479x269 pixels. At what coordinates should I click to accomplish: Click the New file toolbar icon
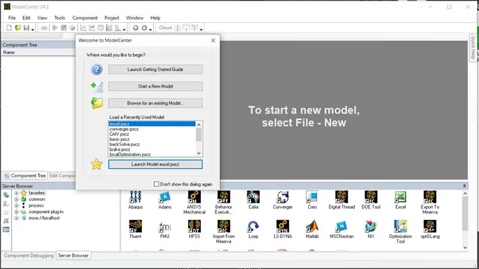click(x=9, y=28)
